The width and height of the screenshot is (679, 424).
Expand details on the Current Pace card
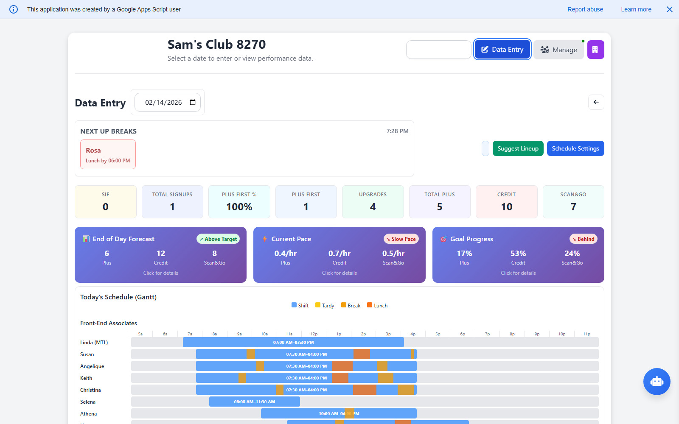click(x=339, y=273)
